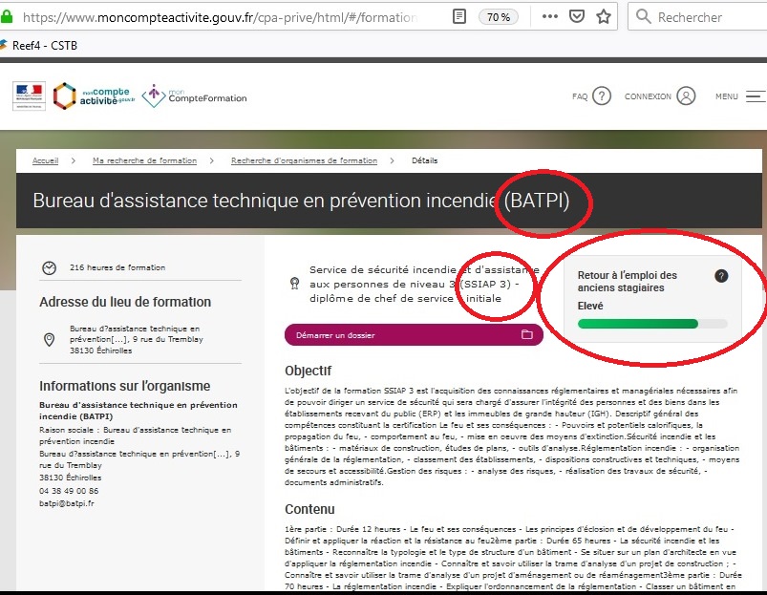
Task: Click the folder icon on Démarrer un dossier
Action: tap(527, 334)
